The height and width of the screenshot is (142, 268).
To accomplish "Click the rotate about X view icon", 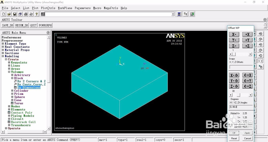I will click(x=260, y=34).
